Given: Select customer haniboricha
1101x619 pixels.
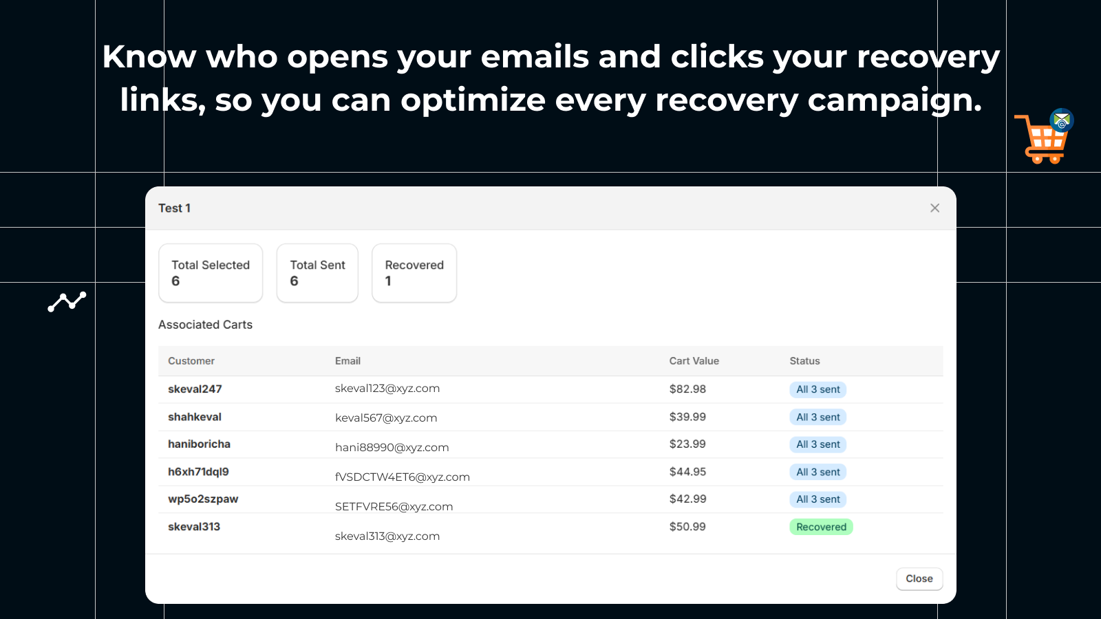Looking at the screenshot, I should pos(199,444).
